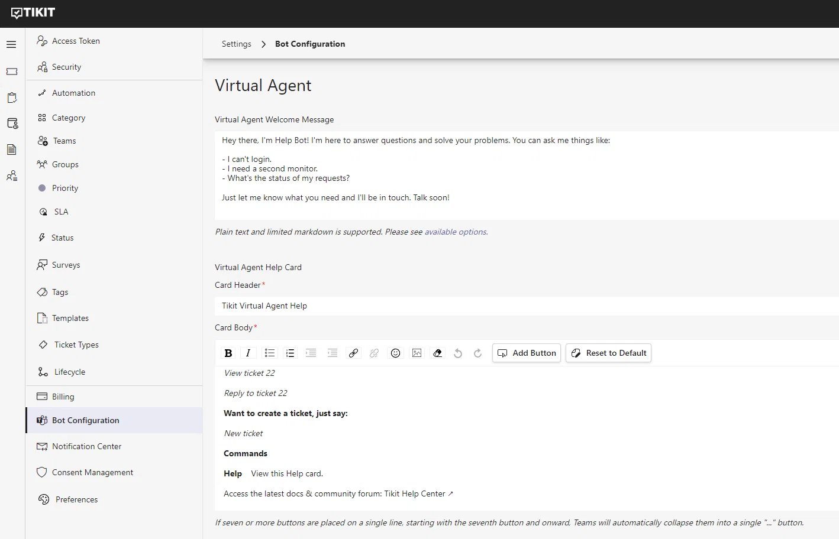Open the clipboard tasks icon in left rail
The height and width of the screenshot is (539, 839).
pyautogui.click(x=12, y=98)
